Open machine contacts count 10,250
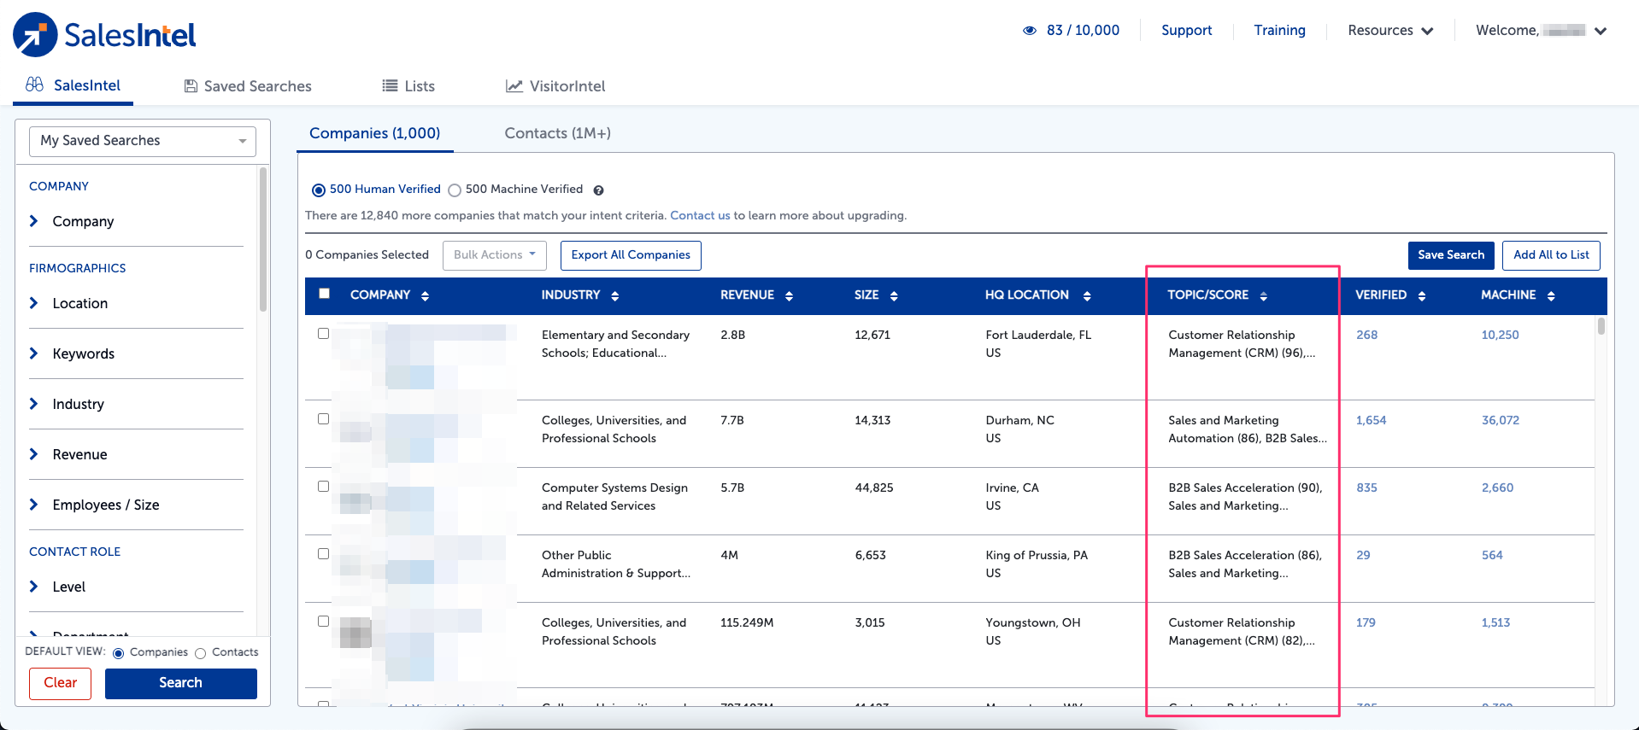Image resolution: width=1639 pixels, height=730 pixels. click(x=1500, y=335)
